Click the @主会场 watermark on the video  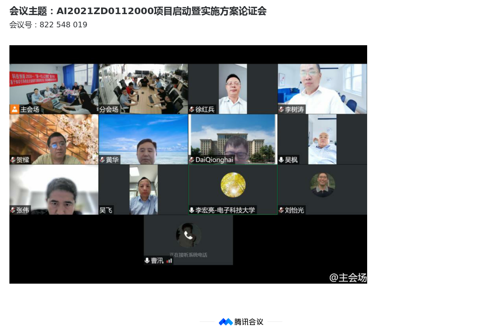347,278
